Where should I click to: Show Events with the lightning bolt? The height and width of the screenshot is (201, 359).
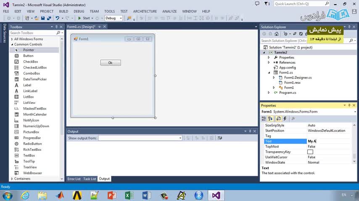[285, 119]
